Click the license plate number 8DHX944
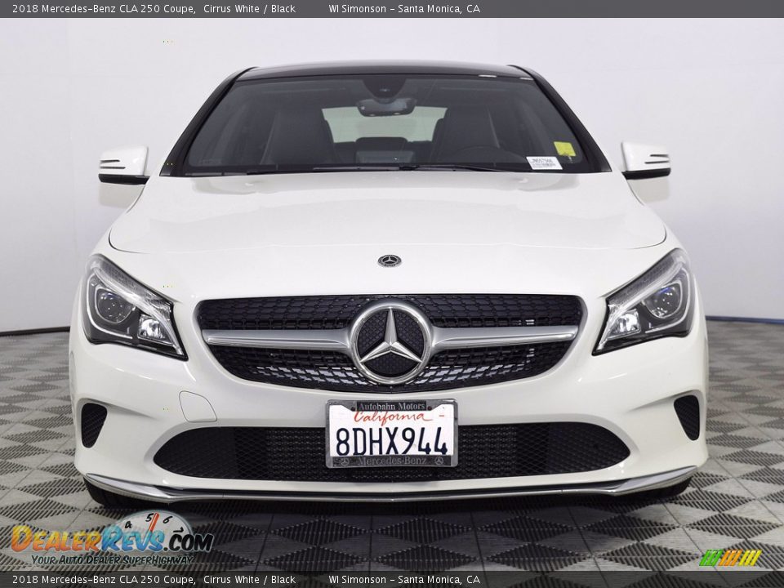The image size is (784, 588). pyautogui.click(x=391, y=441)
